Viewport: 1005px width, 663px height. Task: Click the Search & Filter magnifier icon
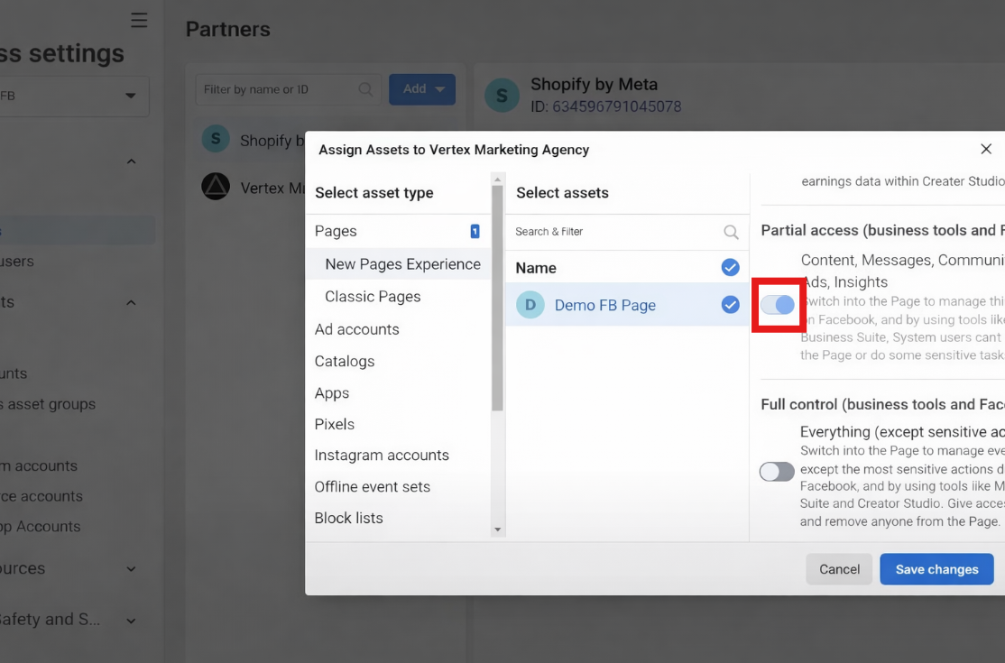pos(733,232)
